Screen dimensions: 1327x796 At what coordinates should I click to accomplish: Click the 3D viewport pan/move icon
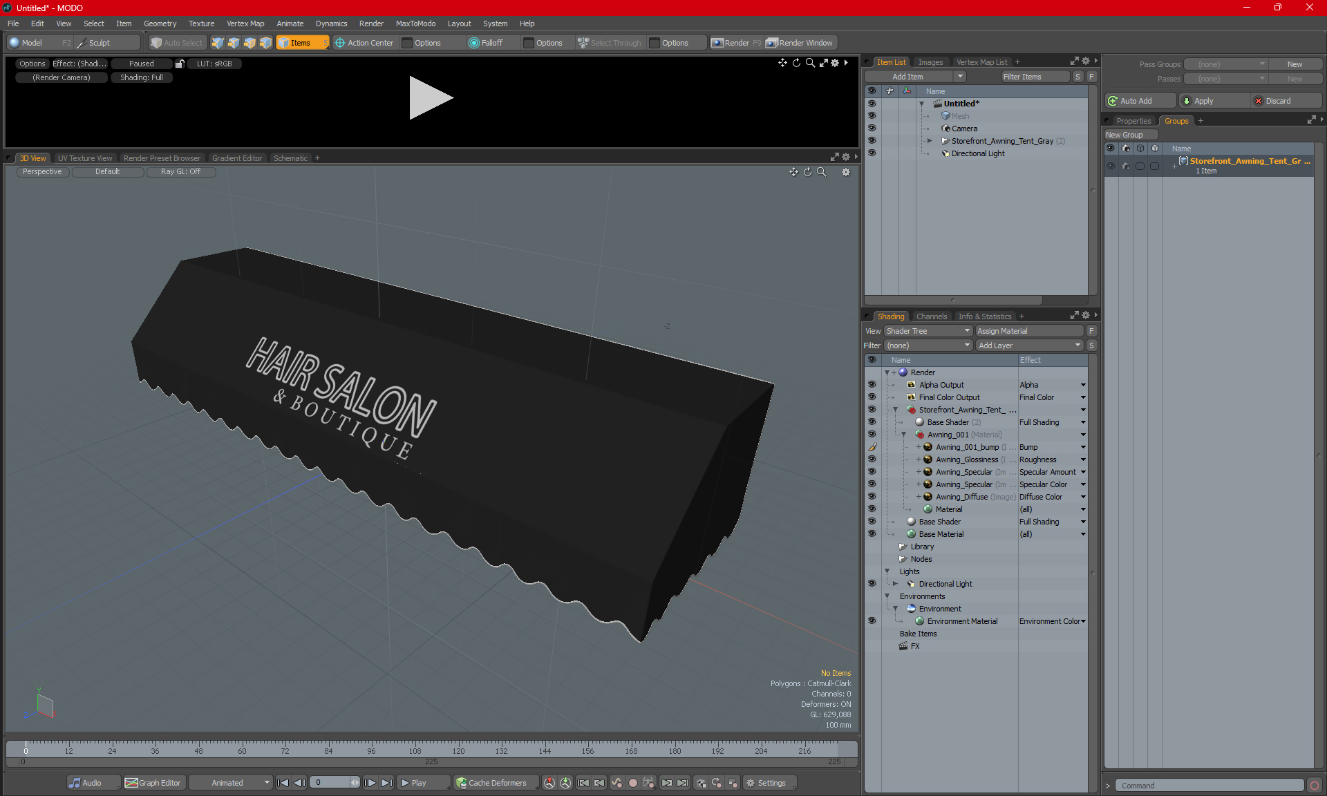[793, 172]
